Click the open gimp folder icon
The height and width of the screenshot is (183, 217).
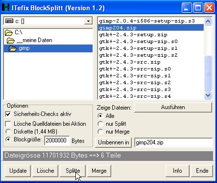[x=13, y=48]
